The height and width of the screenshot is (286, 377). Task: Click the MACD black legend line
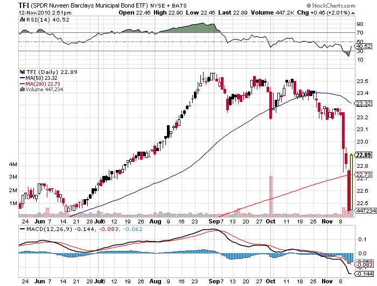pyautogui.click(x=23, y=229)
